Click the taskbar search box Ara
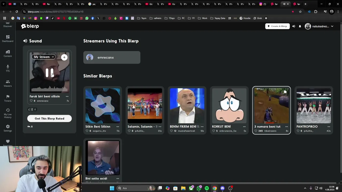 point(136,188)
